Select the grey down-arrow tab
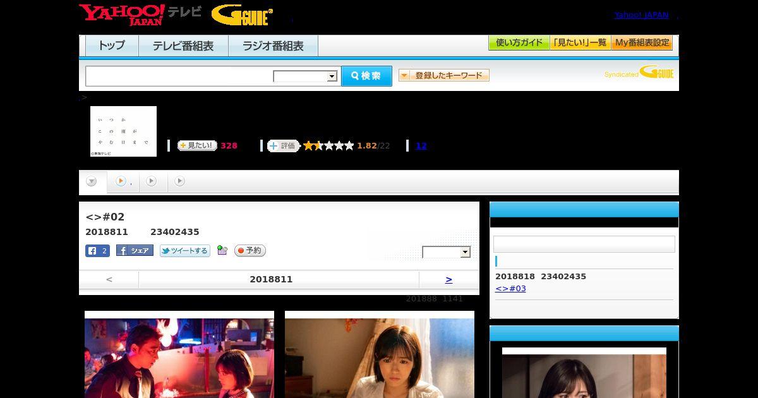This screenshot has height=398, width=758. click(92, 182)
